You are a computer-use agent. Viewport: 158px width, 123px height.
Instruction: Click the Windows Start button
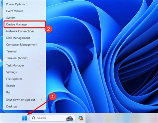(x=24, y=118)
